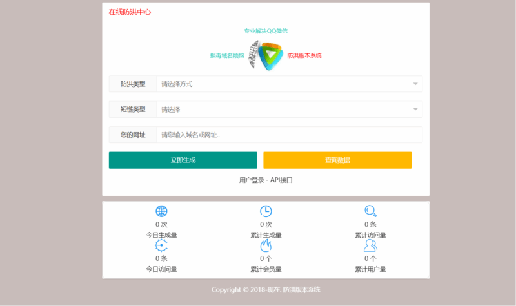Image resolution: width=516 pixels, height=306 pixels.
Task: Click the flame icon above 累计会员量
Action: pos(266,245)
